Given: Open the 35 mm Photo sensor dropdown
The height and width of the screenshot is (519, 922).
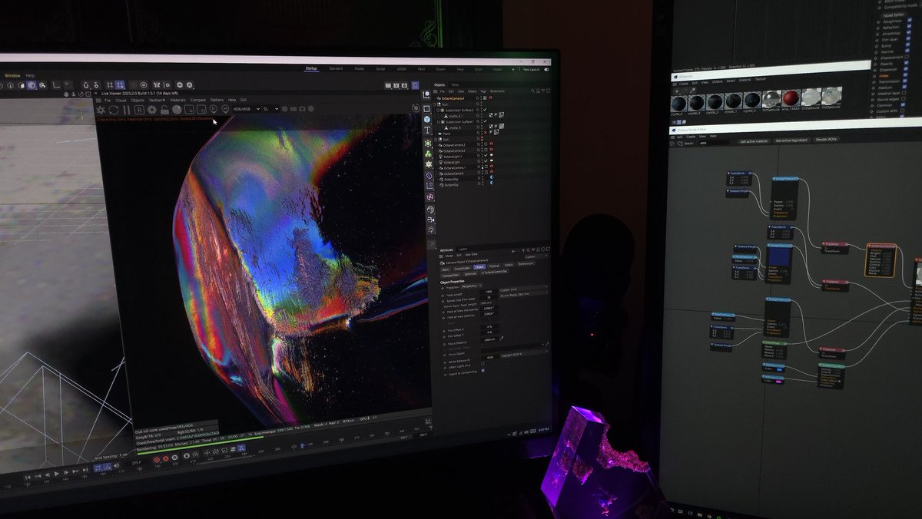Looking at the screenshot, I should (523, 295).
